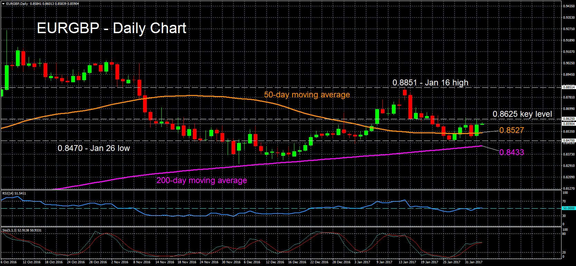Select the "200-day moving average" label
576x266 pixels.
pos(202,180)
